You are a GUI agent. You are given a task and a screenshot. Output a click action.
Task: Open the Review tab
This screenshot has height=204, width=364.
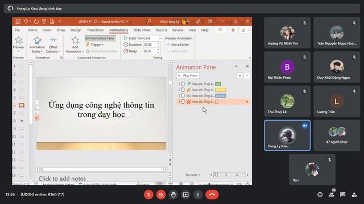point(178,30)
